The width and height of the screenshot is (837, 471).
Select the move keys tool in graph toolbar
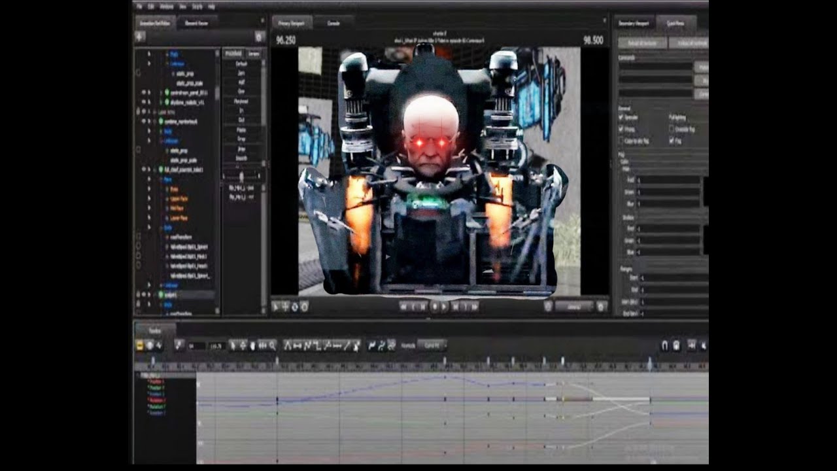[242, 345]
